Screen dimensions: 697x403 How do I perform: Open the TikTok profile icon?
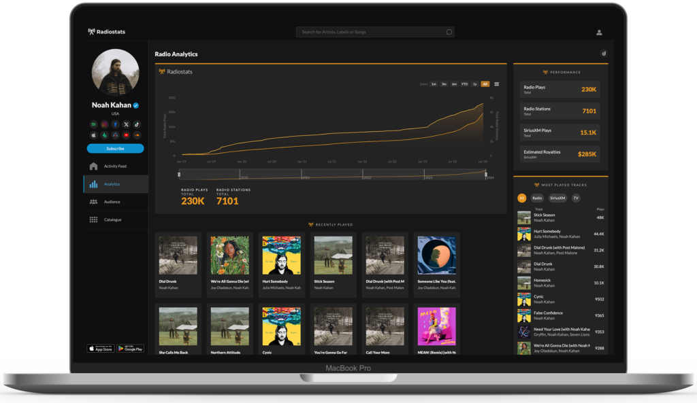pos(137,124)
